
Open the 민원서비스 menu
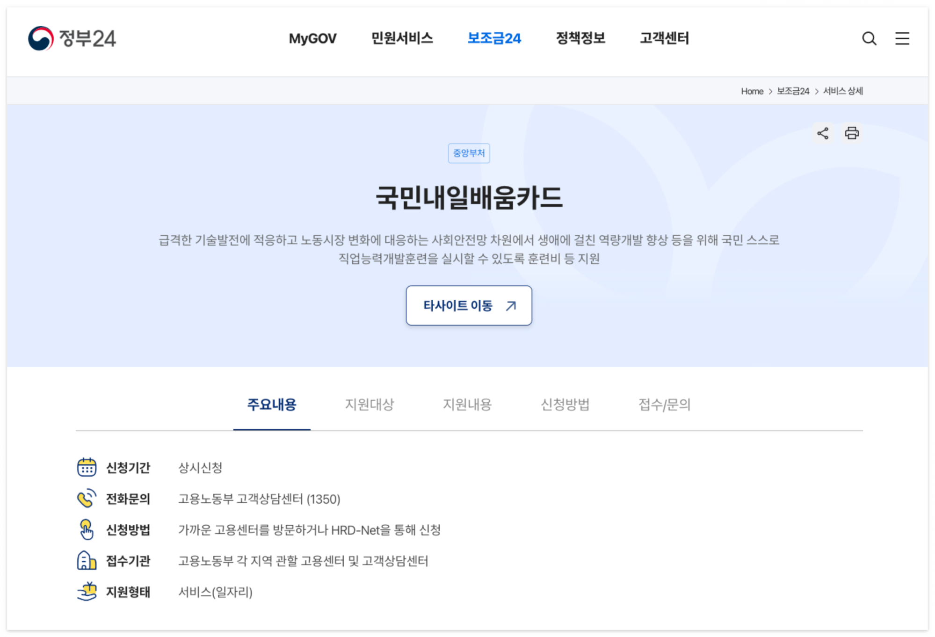(402, 38)
